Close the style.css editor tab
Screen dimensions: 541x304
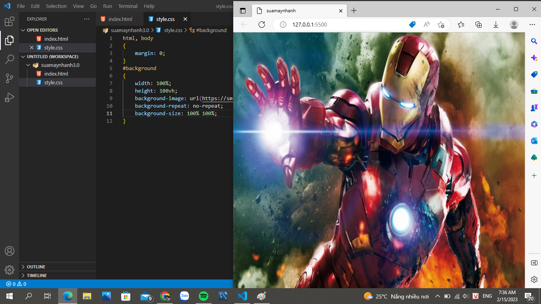185,19
